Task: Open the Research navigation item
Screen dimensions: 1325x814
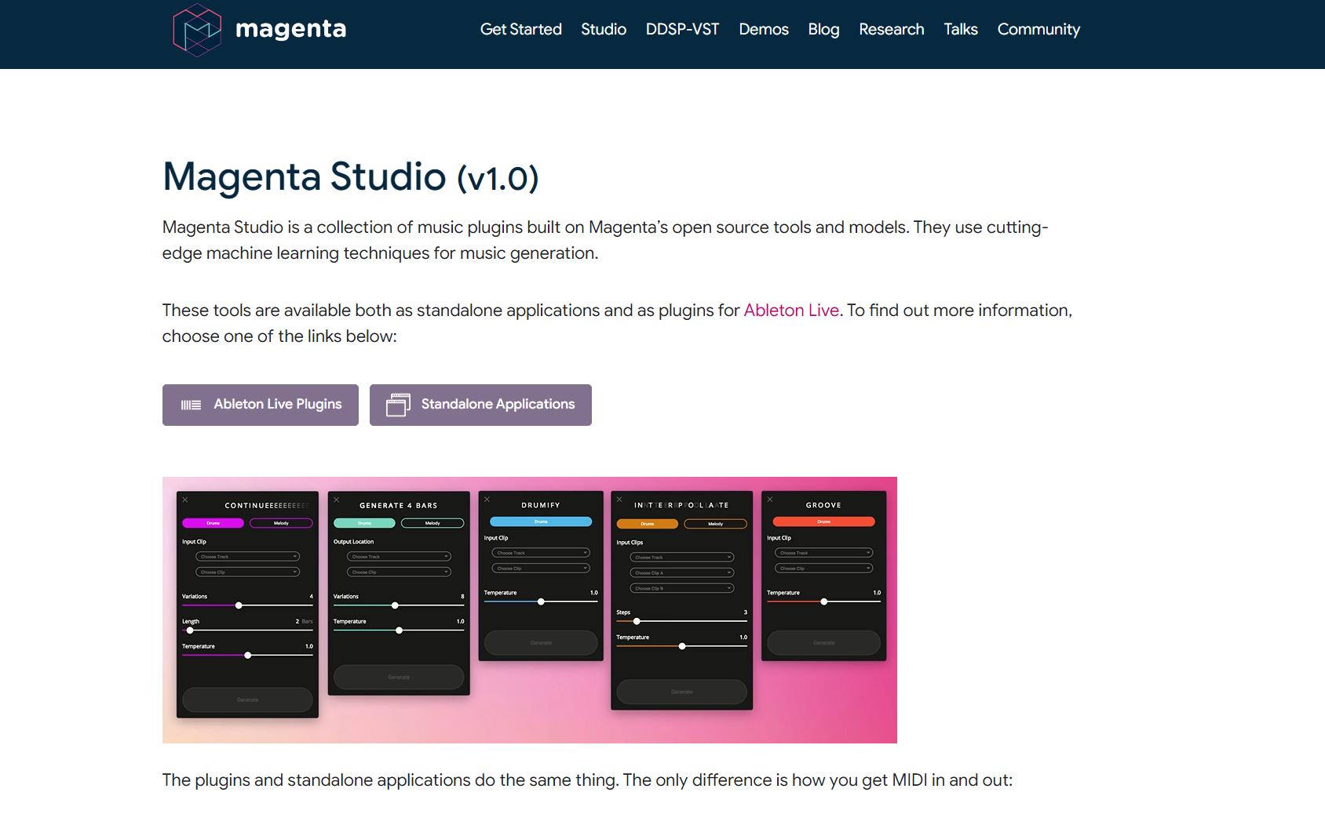Action: pyautogui.click(x=892, y=29)
